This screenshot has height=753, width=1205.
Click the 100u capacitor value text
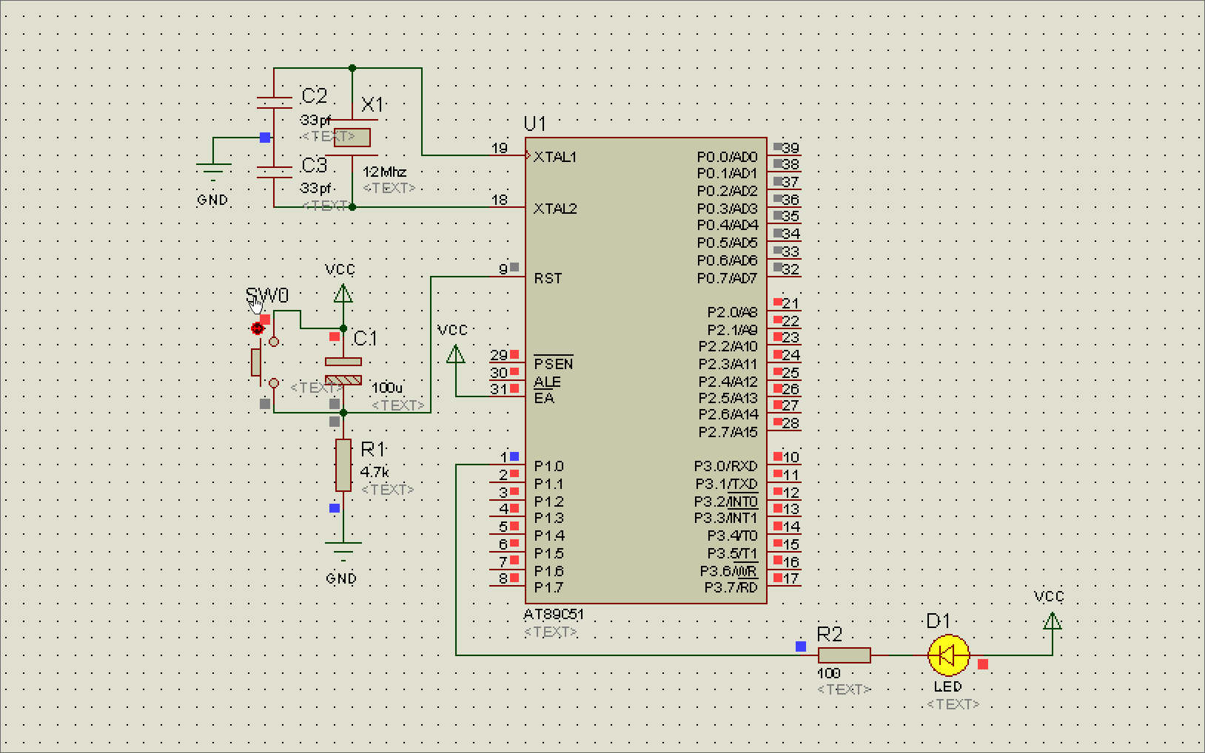point(387,388)
